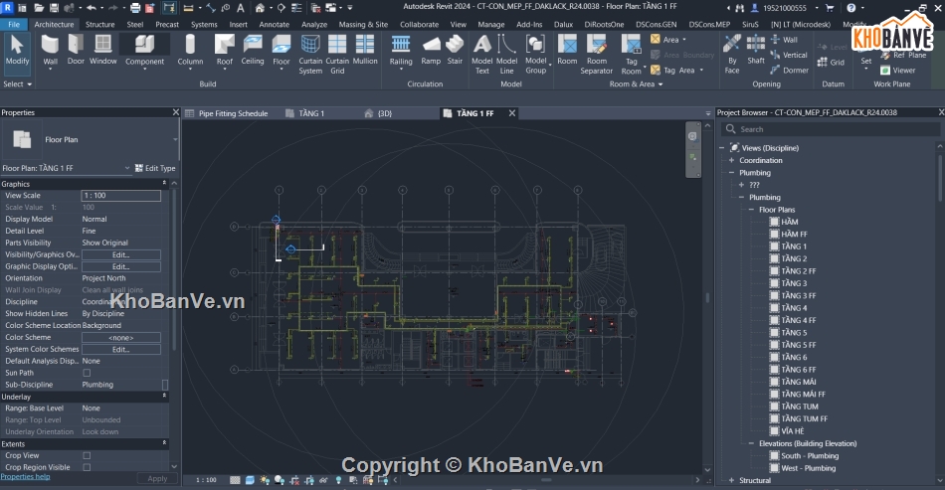Click the Edit Type button
This screenshot has width=945, height=490.
pyautogui.click(x=155, y=169)
